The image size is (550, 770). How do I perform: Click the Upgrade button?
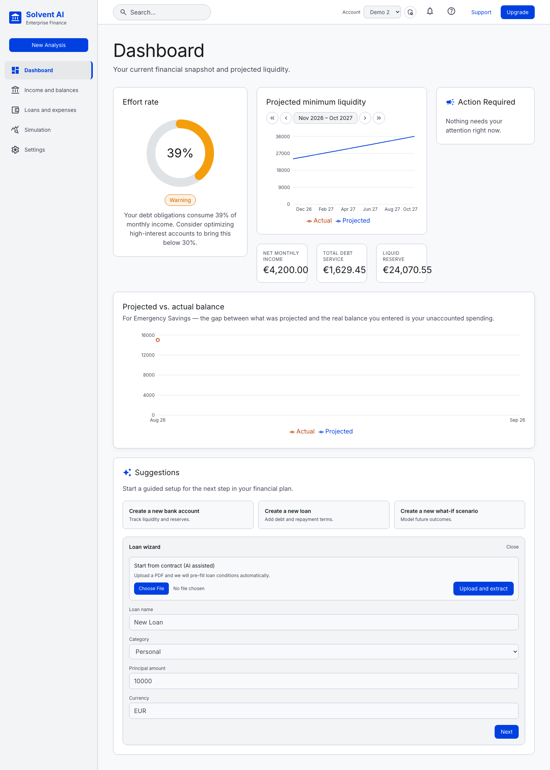(518, 12)
